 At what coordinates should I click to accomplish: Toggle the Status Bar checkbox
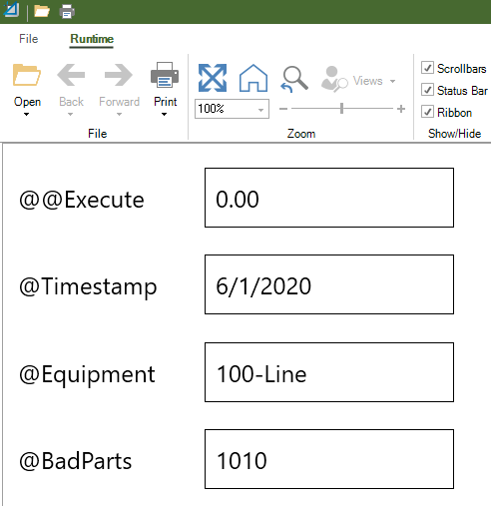coord(427,90)
